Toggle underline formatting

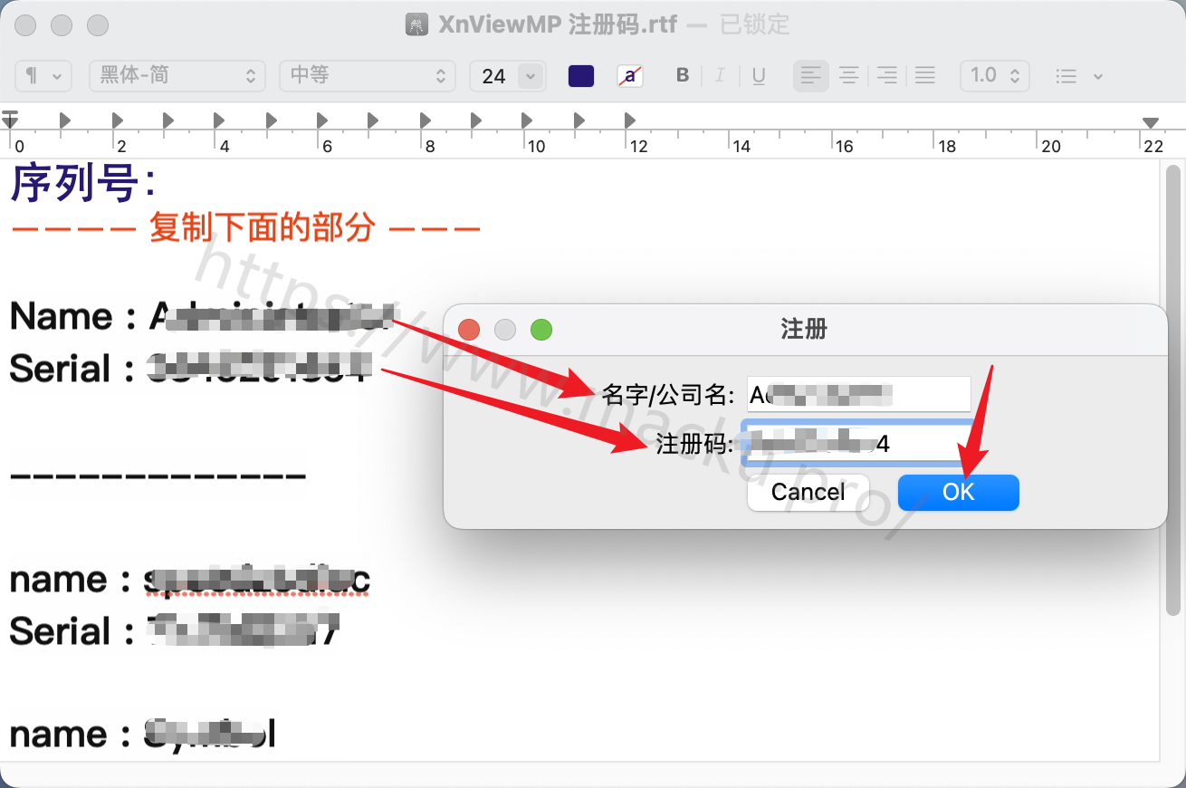(x=759, y=76)
